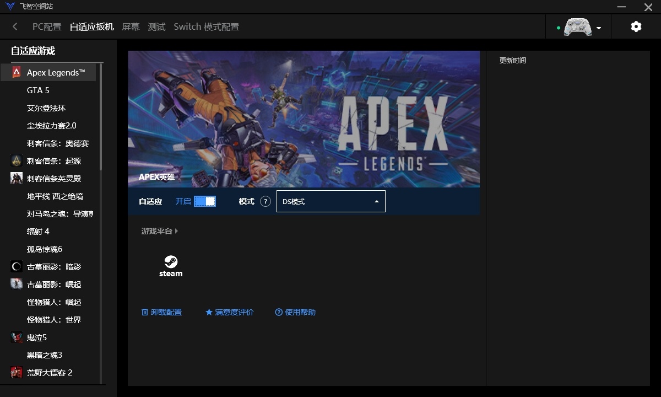The width and height of the screenshot is (661, 397).
Task: Click the 鬼泣5 game icon
Action: (17, 337)
